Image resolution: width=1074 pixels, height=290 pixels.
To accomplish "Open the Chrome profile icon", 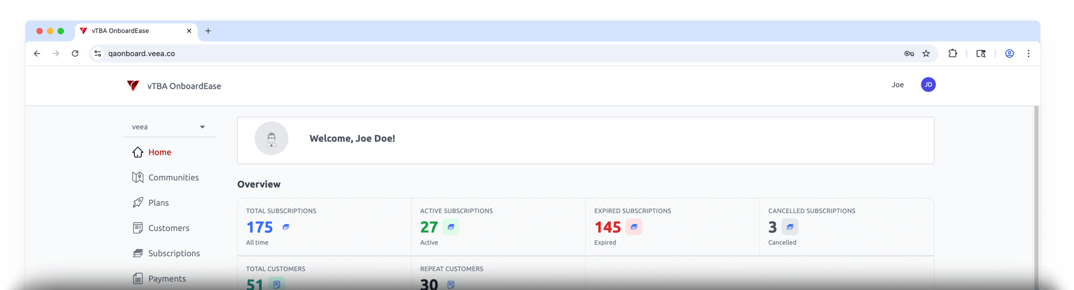I will click(1010, 54).
